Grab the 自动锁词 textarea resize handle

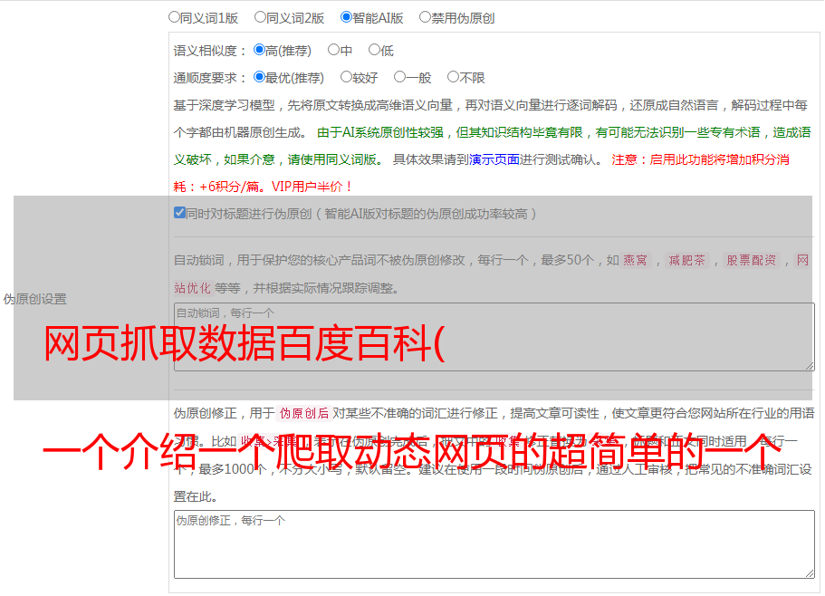point(810,366)
